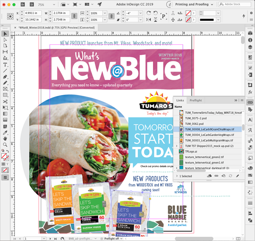Open the rotation angle dropdown
This screenshot has width=255, height=241.
tap(141, 13)
